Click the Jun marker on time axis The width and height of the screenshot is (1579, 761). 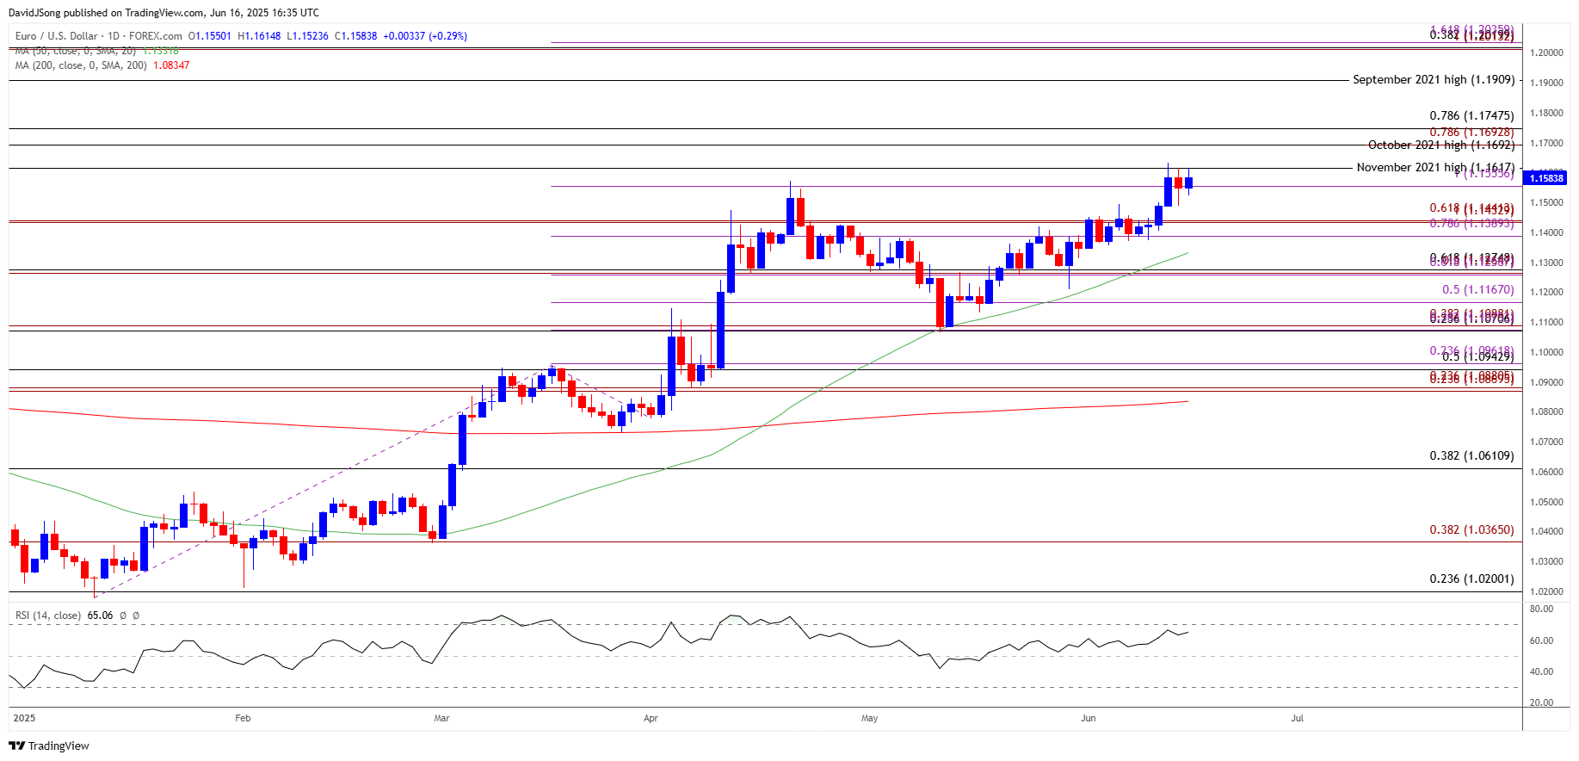(x=1089, y=718)
